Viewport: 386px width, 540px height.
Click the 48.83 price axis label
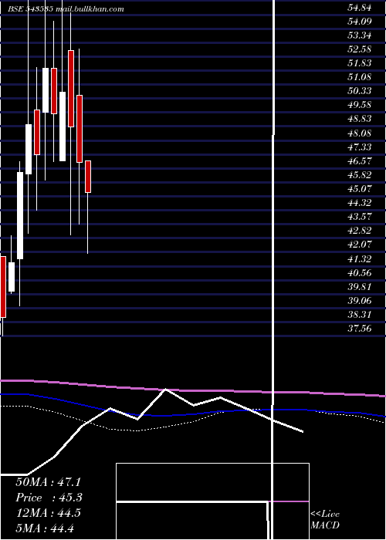359,119
